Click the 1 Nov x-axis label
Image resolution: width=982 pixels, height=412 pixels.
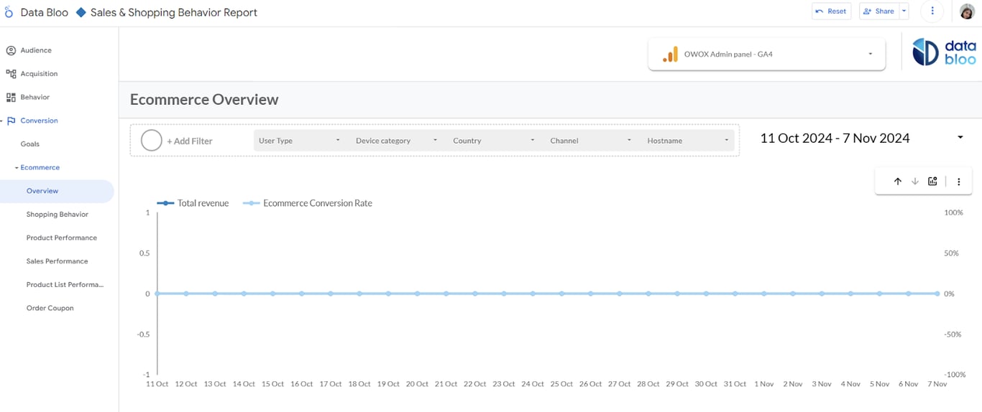point(764,384)
